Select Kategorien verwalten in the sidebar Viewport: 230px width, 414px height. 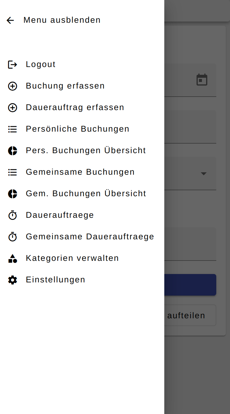[x=72, y=258]
